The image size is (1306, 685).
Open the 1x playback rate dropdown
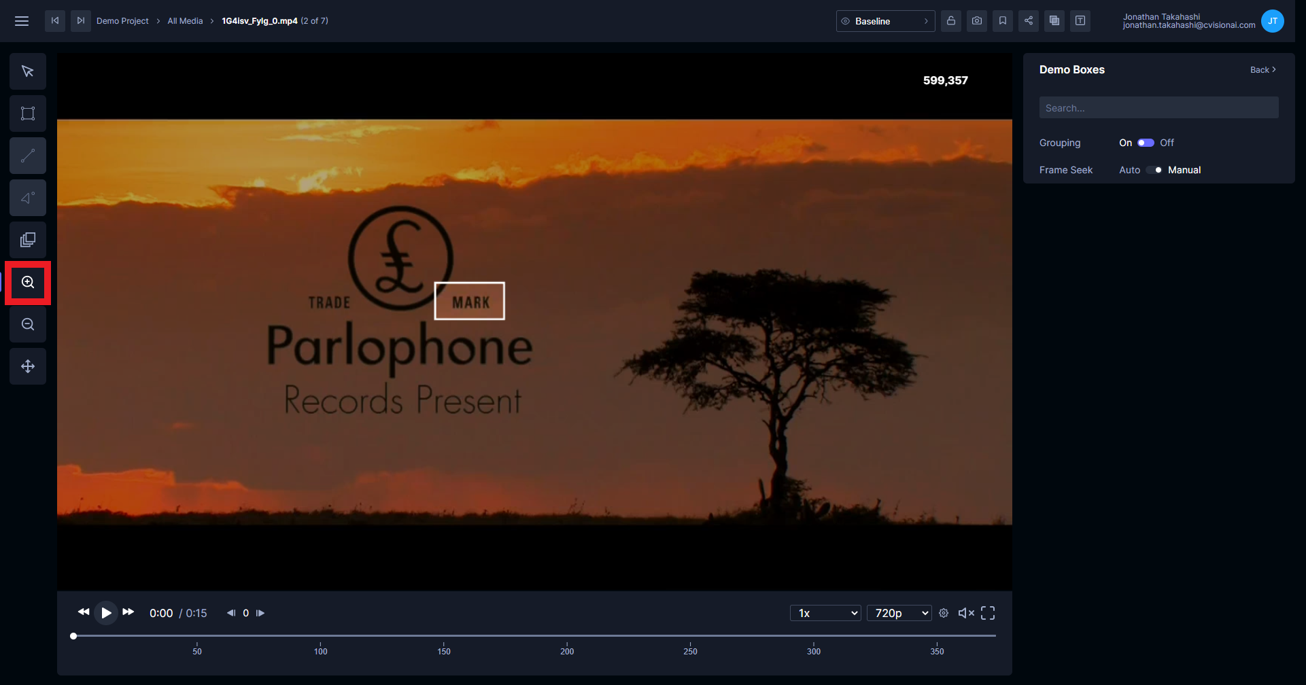point(825,613)
